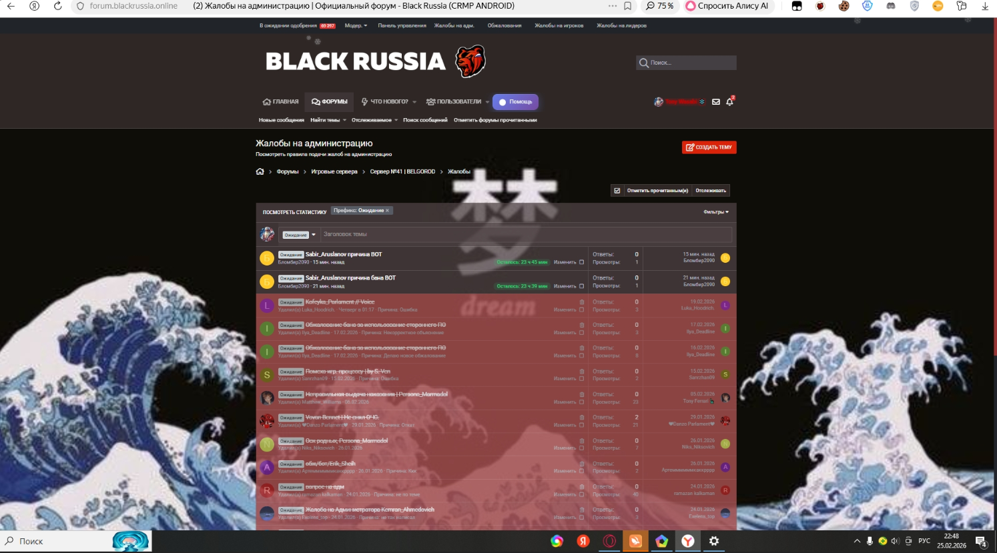Click the volume speaker icon in the system tray
This screenshot has height=553, width=997.
(x=895, y=541)
